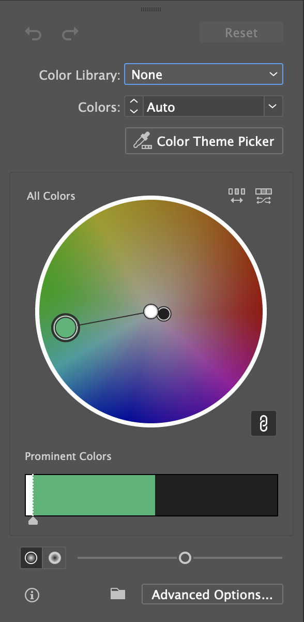Click the Reset button
304x622 pixels.
241,33
